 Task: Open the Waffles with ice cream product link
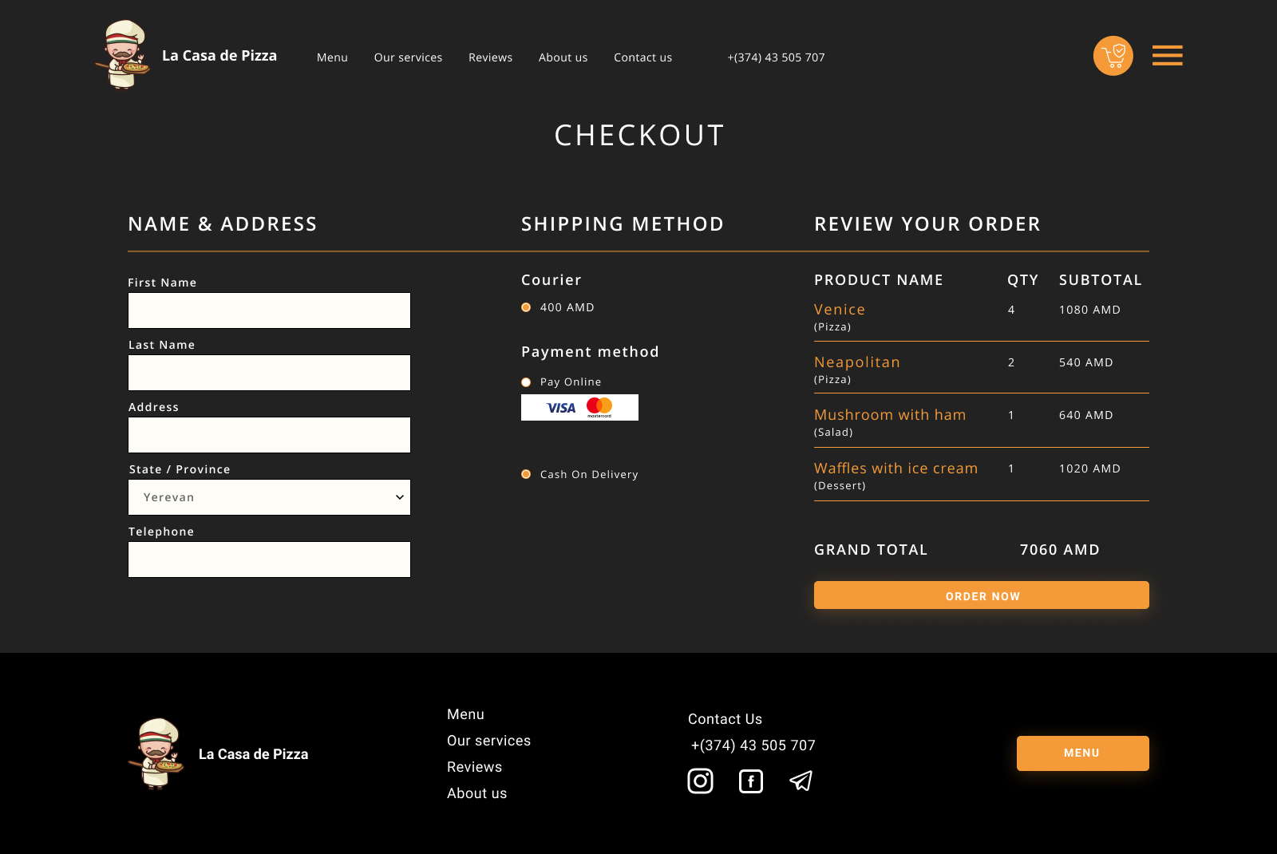(x=895, y=469)
